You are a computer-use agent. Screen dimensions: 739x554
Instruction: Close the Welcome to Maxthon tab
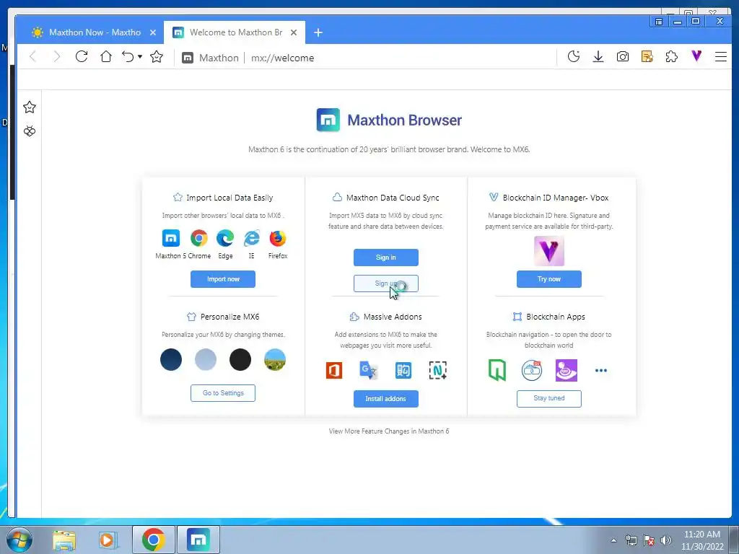tap(294, 32)
